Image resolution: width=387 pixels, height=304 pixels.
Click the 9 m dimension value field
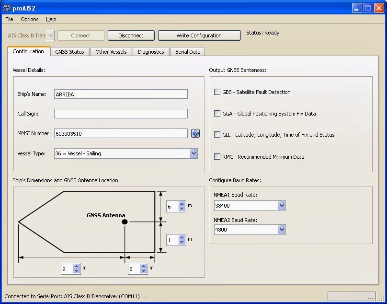[x=68, y=269]
